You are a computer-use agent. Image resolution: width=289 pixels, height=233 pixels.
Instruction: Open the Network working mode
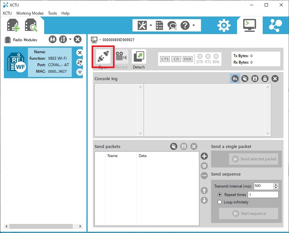(x=276, y=25)
